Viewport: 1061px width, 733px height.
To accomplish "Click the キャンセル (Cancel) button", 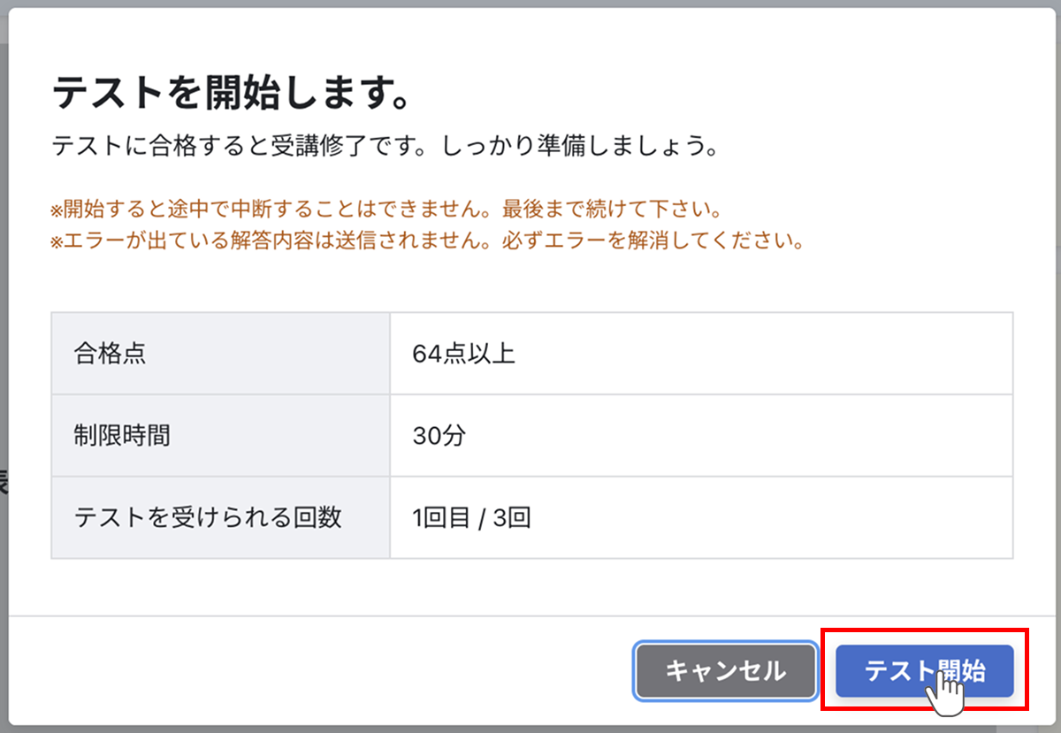I will [x=724, y=670].
